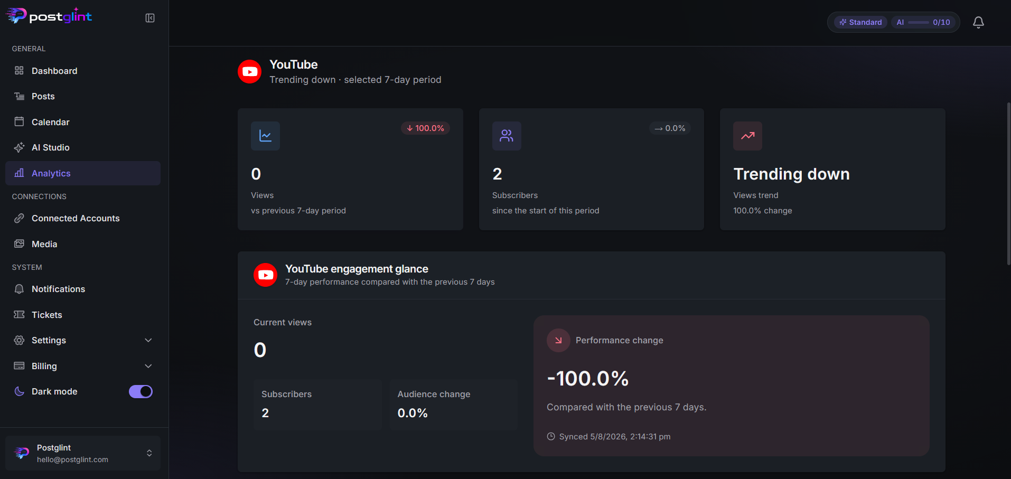Viewport: 1011px width, 479px height.
Task: Click the 0.0% badge on Subscribers card
Action: (x=670, y=128)
